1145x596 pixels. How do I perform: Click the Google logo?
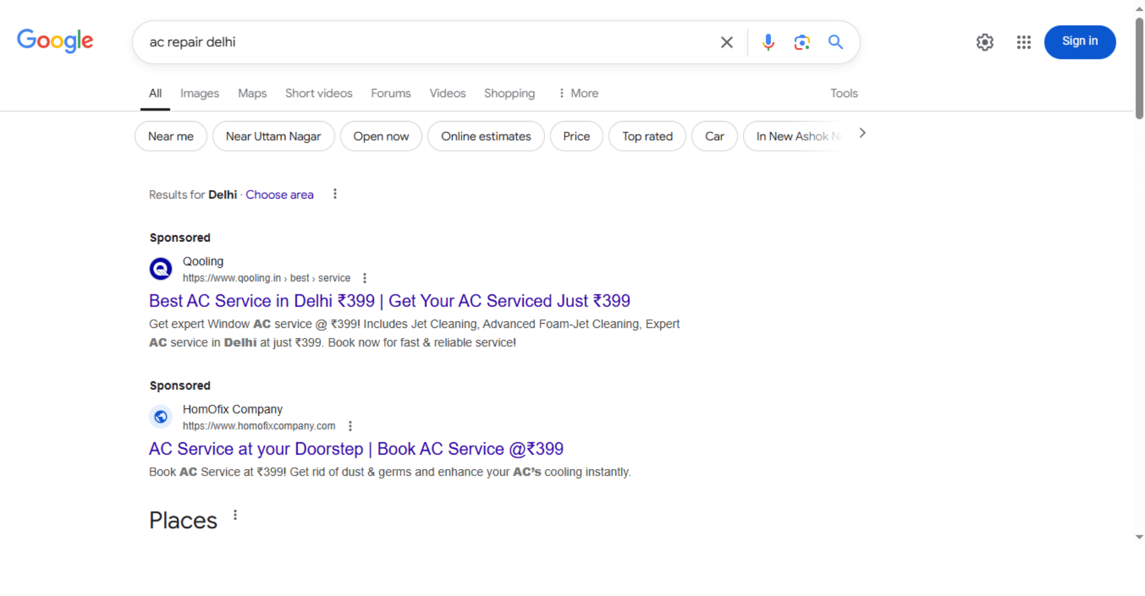point(55,41)
